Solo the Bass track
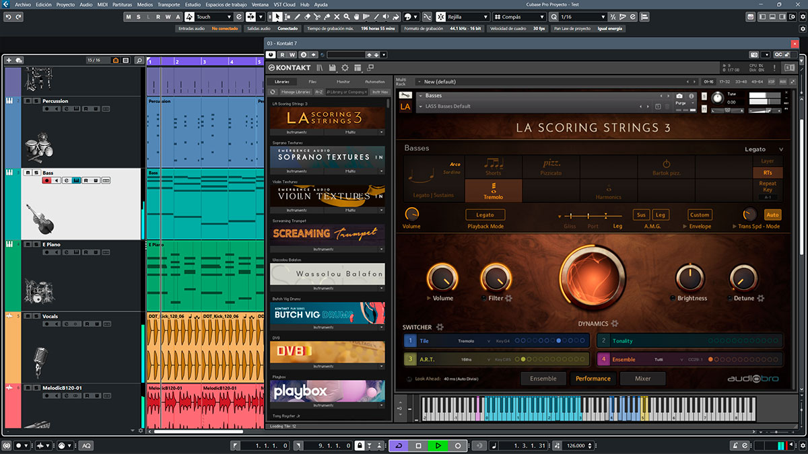808x454 pixels. (x=36, y=173)
